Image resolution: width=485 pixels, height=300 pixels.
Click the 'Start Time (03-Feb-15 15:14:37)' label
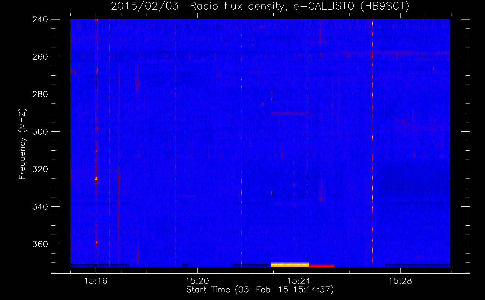point(260,290)
